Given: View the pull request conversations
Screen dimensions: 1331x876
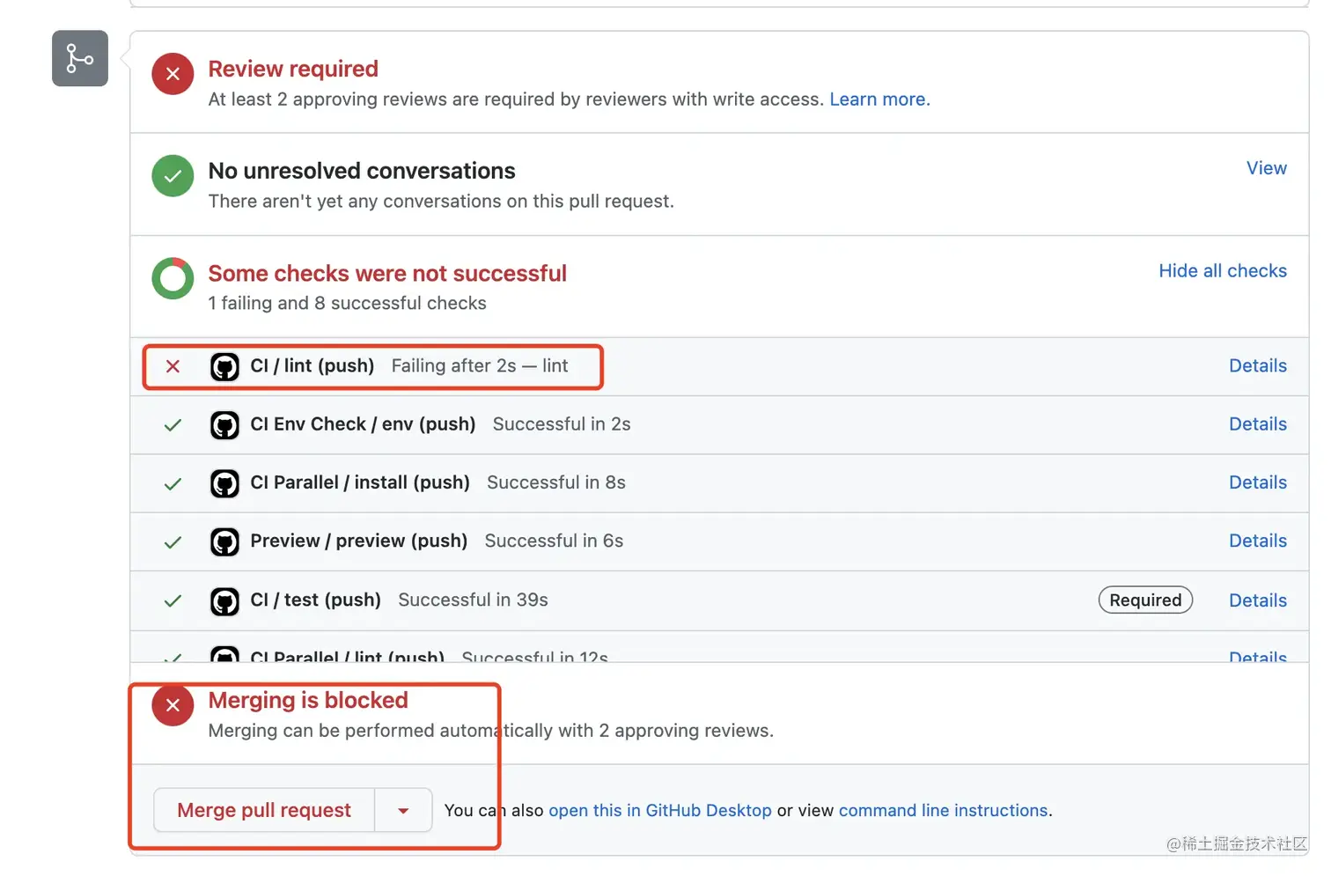Looking at the screenshot, I should point(1266,168).
